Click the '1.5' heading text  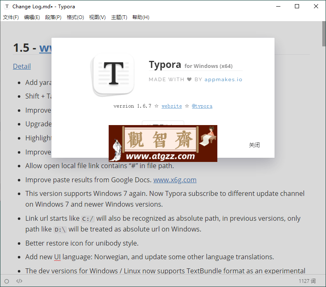(21, 48)
